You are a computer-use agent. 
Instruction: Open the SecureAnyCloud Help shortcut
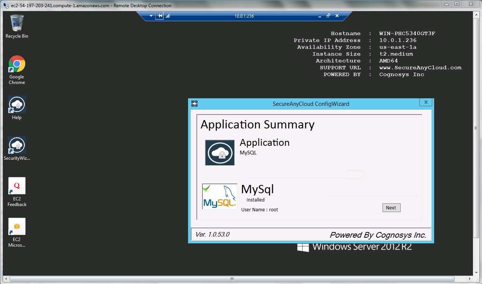(17, 105)
